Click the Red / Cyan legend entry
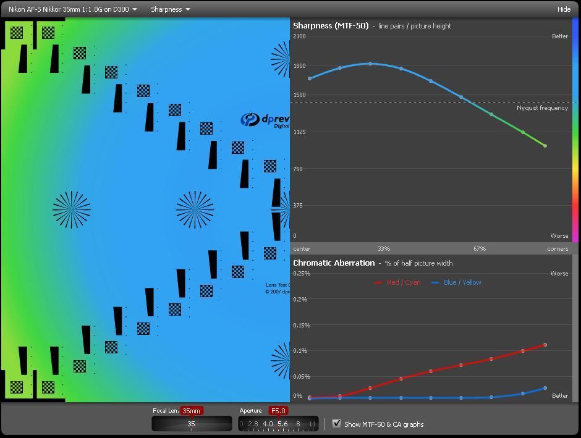This screenshot has height=438, width=581. pos(397,282)
